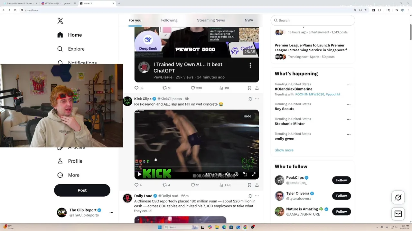Follow Nature is Amazing account
The image size is (412, 231).
coord(342,212)
